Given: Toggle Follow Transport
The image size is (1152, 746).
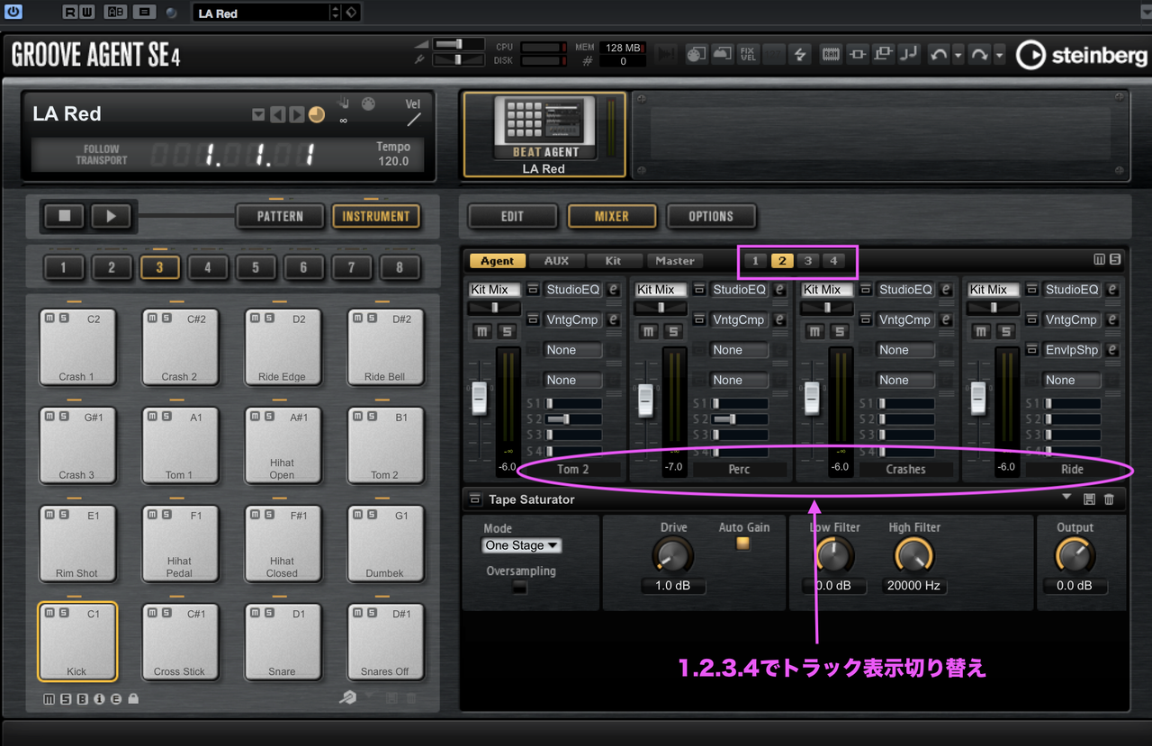Looking at the screenshot, I should (x=101, y=155).
